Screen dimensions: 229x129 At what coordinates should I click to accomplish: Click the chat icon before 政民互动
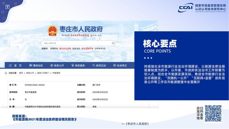(x=94, y=66)
